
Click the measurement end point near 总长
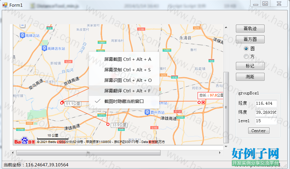coord(199,102)
